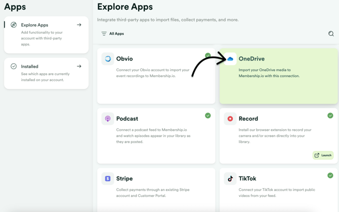This screenshot has height=212, width=339.
Task: Click the filter lines icon beside All Apps
Action: [x=104, y=34]
